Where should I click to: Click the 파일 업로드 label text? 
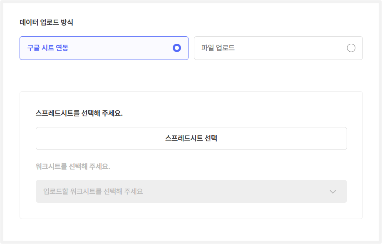pos(218,48)
